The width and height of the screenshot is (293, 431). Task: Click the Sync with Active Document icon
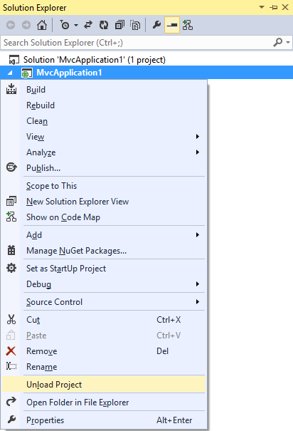(88, 25)
